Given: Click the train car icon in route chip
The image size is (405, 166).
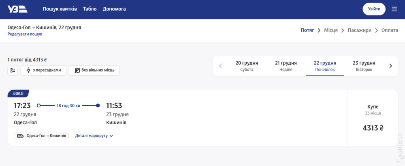Looking at the screenshot, I should 20,136.
